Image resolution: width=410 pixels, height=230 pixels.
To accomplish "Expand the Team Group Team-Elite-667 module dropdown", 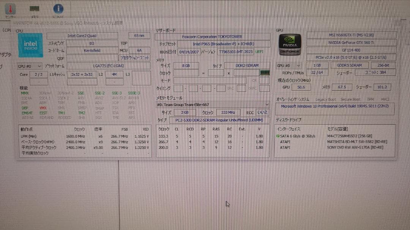I will pos(266,105).
